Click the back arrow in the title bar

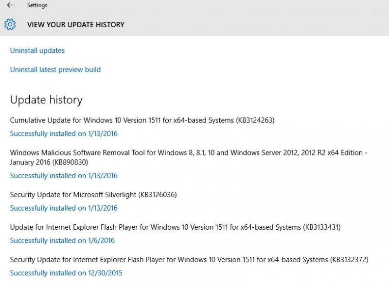pyautogui.click(x=10, y=5)
